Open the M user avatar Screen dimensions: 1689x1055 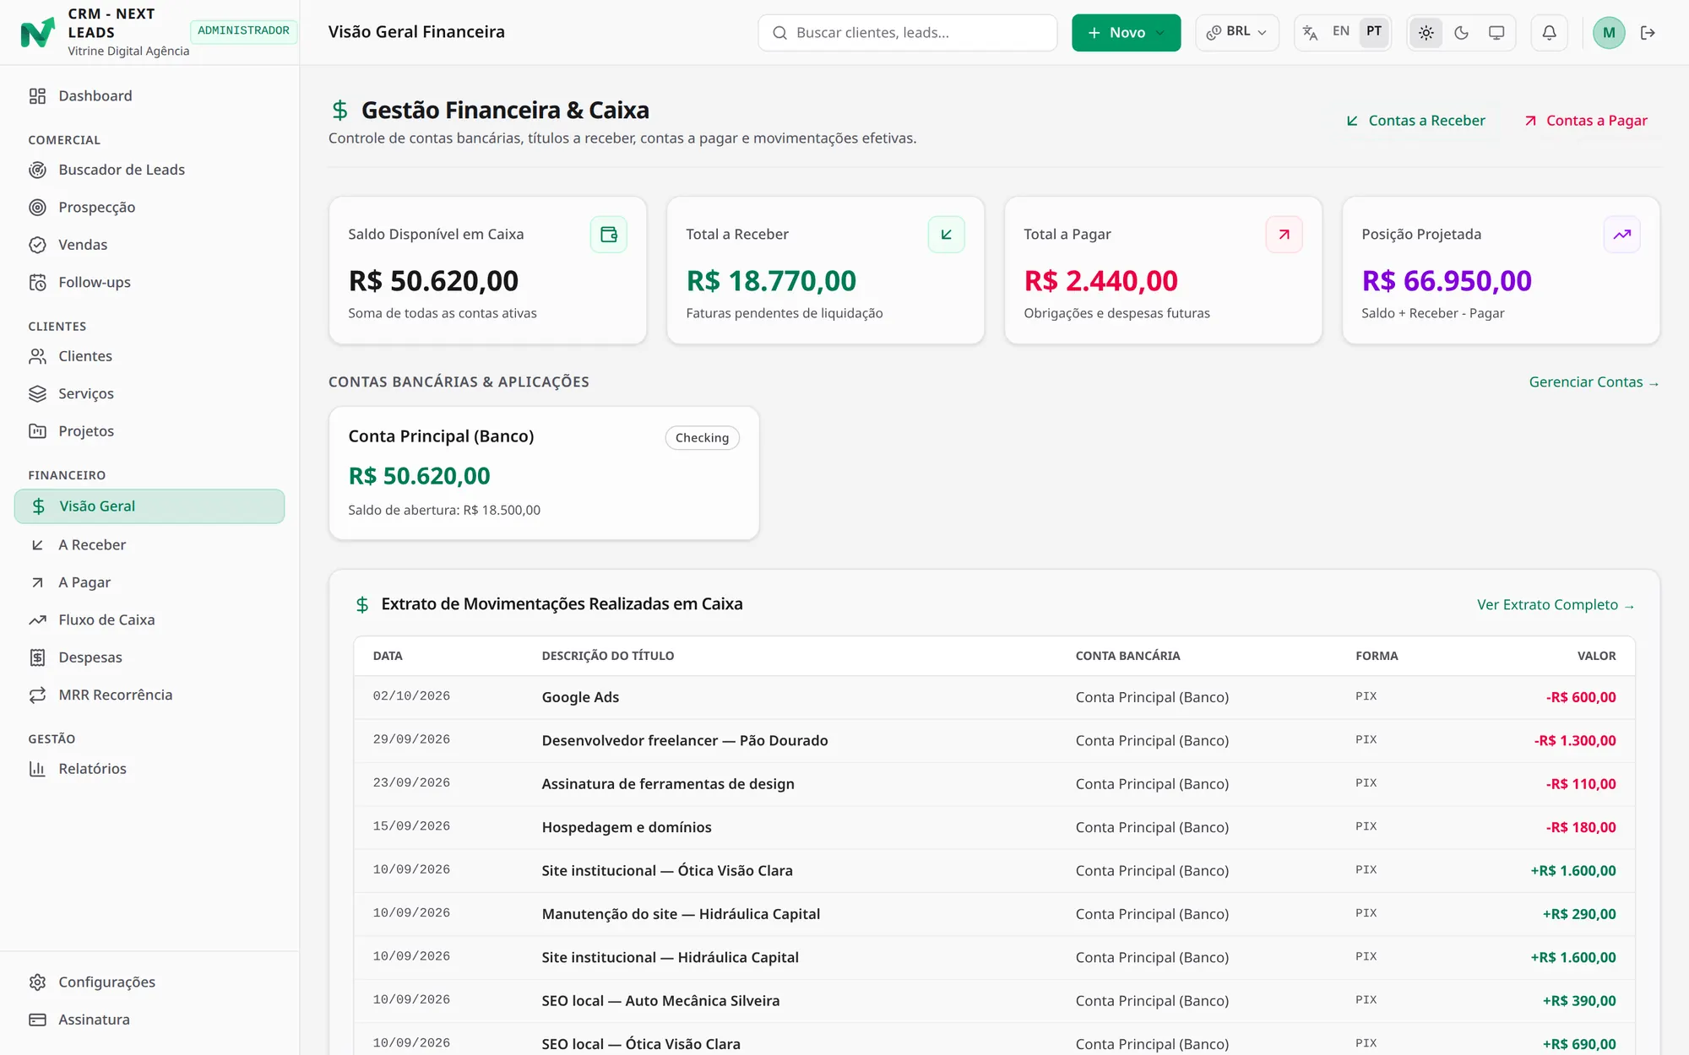[x=1609, y=33]
